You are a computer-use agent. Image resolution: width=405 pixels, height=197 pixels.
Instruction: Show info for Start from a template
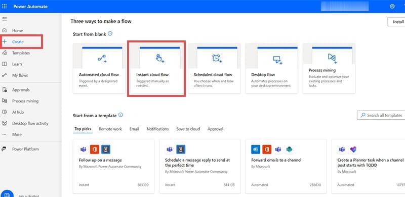click(120, 115)
